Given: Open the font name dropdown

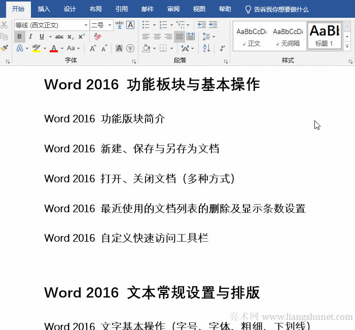Looking at the screenshot, I should tap(86, 25).
